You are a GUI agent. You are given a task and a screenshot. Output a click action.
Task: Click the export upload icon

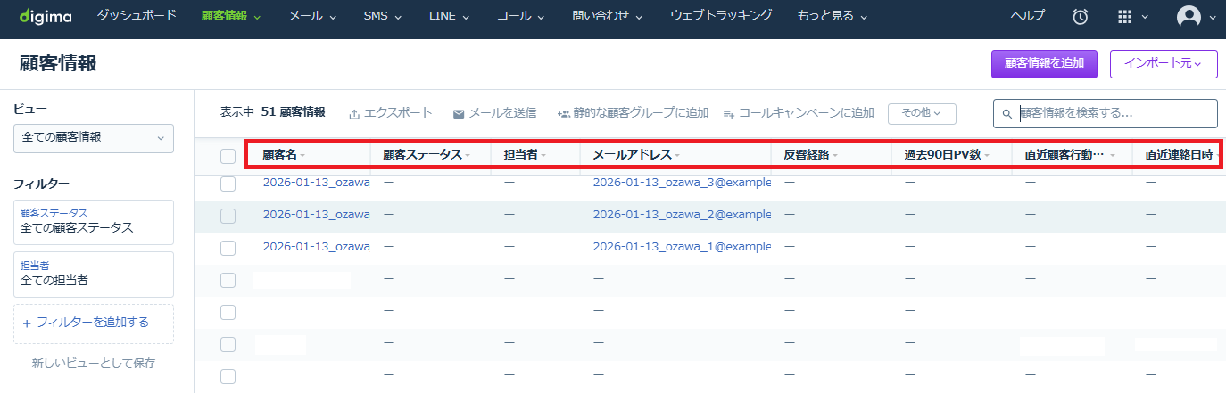click(354, 114)
